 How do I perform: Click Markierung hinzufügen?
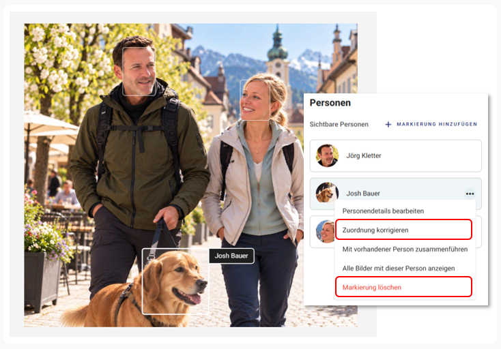[437, 124]
